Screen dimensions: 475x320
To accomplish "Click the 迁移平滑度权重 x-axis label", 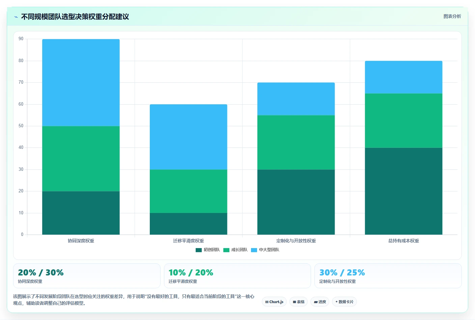I will coord(189,241).
